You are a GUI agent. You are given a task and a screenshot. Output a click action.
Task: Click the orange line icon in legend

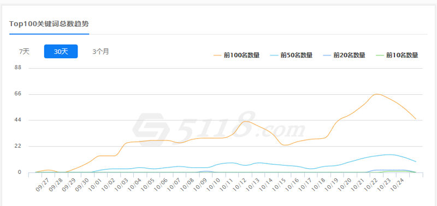click(x=217, y=56)
